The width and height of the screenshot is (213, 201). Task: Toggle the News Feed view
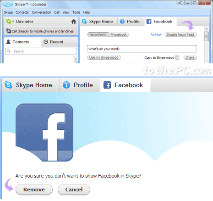click(x=98, y=35)
